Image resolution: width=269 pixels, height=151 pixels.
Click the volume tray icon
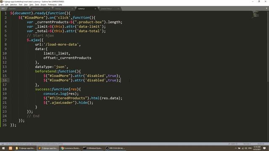246,148
